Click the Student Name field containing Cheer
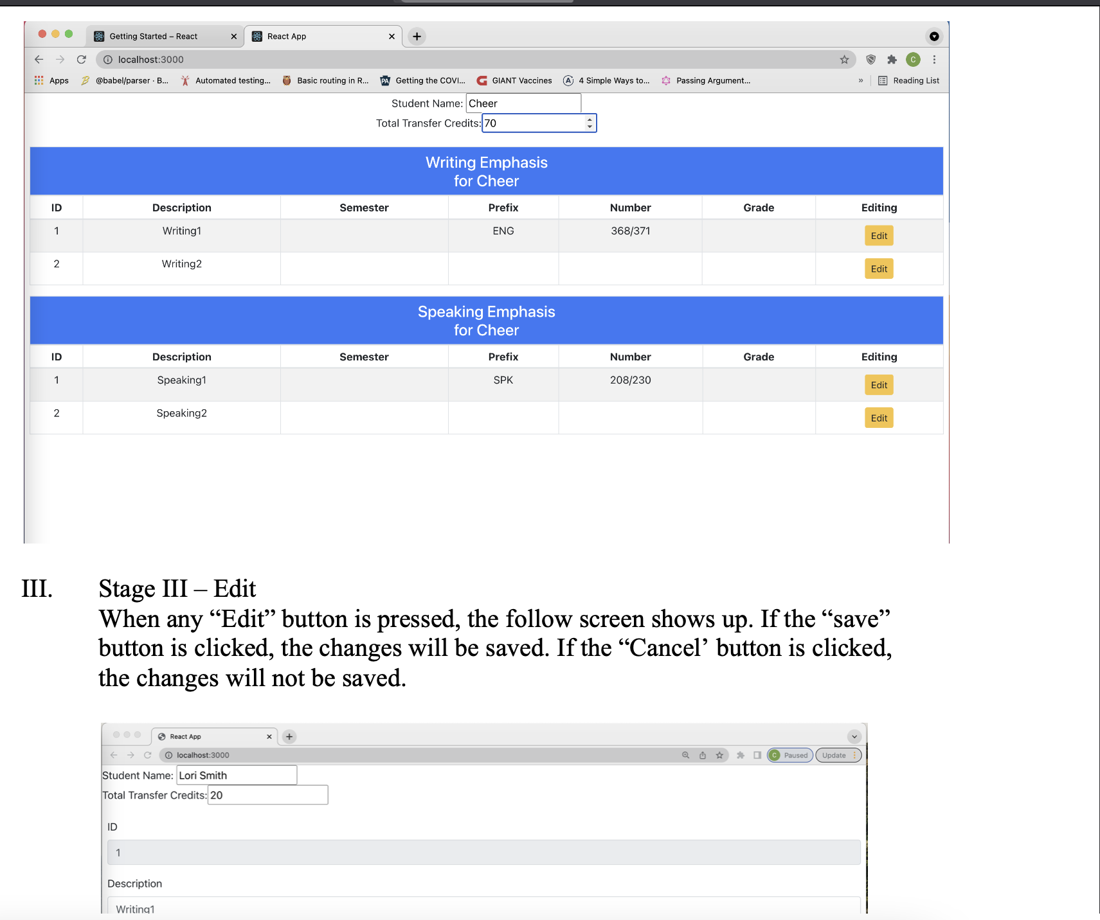The height and width of the screenshot is (920, 1100). click(x=523, y=103)
